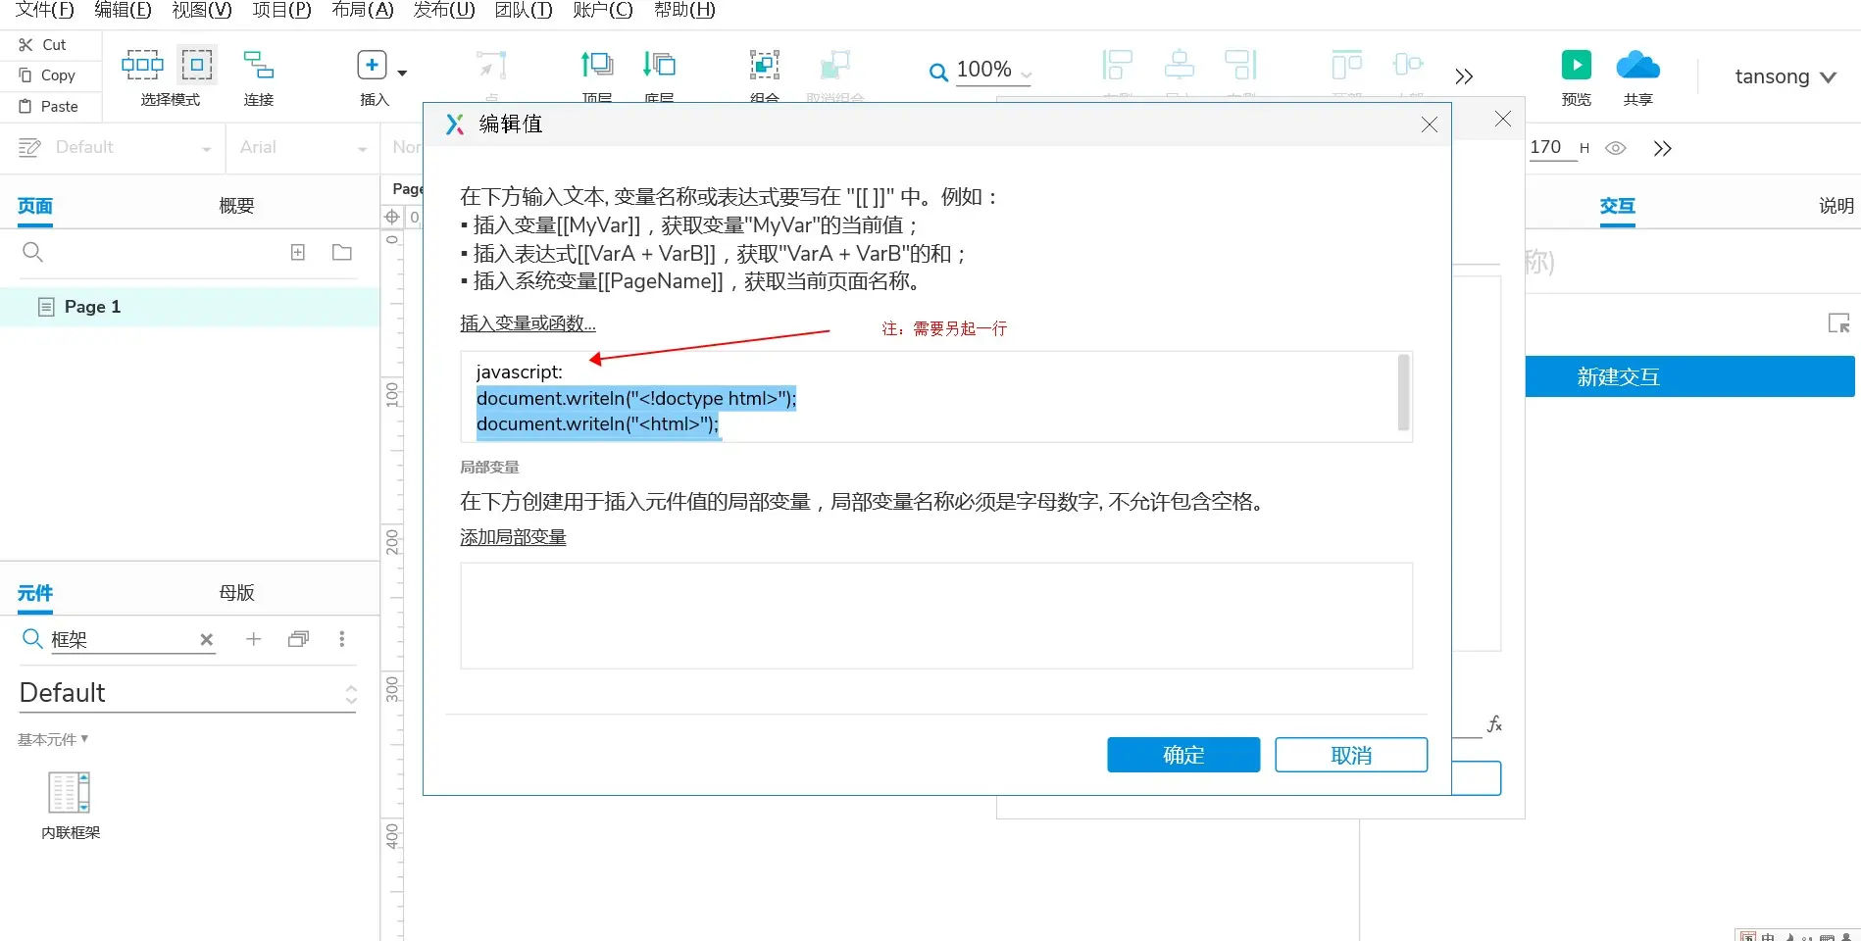1861x941 pixels.
Task: Switch to the 页面 pages tab
Action: click(35, 206)
